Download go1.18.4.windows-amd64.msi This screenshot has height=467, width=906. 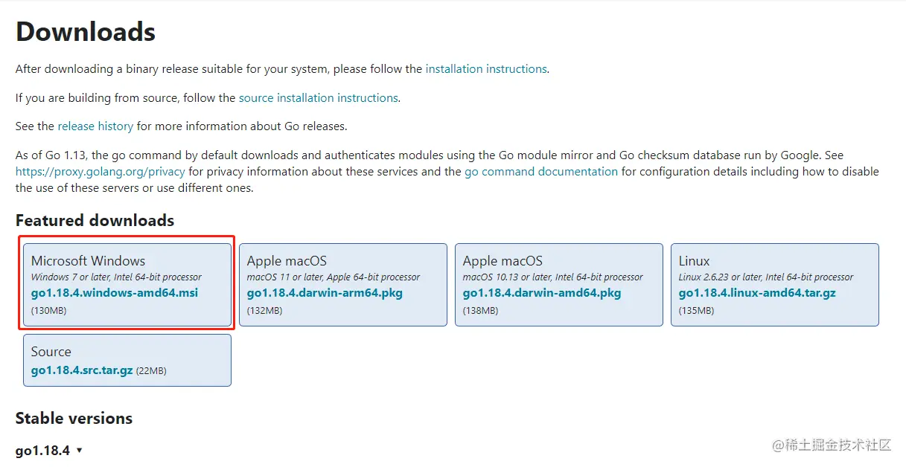[x=115, y=293]
